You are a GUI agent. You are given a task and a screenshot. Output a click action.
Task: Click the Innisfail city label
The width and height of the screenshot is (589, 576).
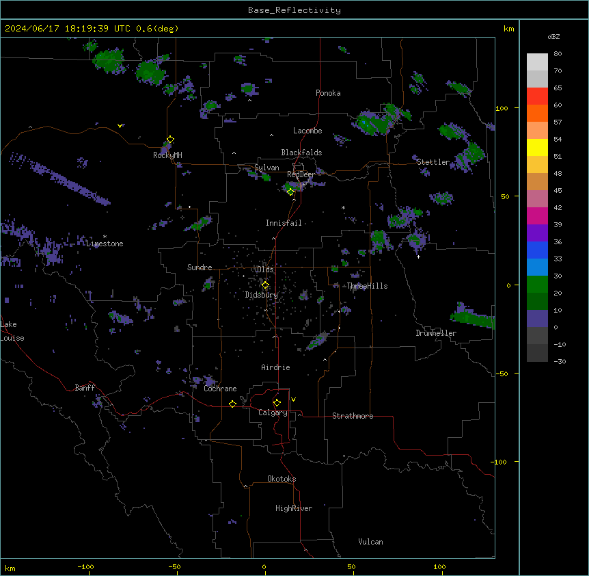[x=284, y=223]
